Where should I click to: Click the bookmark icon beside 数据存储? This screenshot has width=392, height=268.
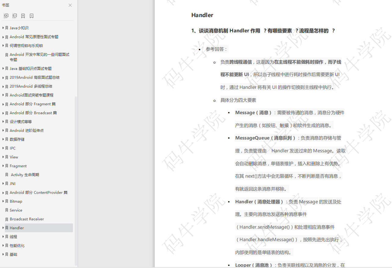tap(7, 139)
